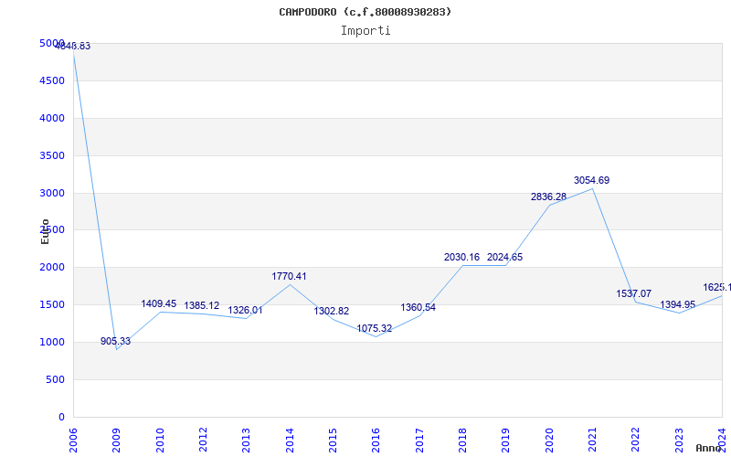Click the 2020 x-axis year label
The height and width of the screenshot is (457, 731).
(549, 440)
